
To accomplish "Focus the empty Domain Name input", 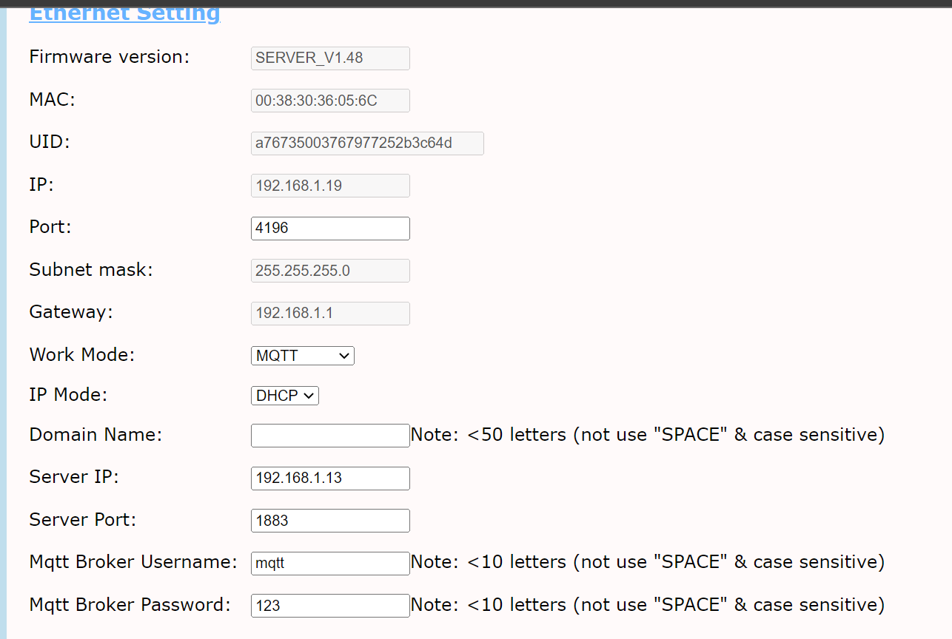I will click(x=330, y=436).
